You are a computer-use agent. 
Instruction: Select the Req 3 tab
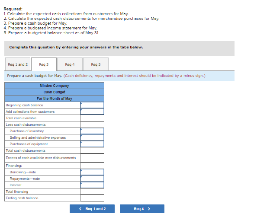(x=44, y=64)
